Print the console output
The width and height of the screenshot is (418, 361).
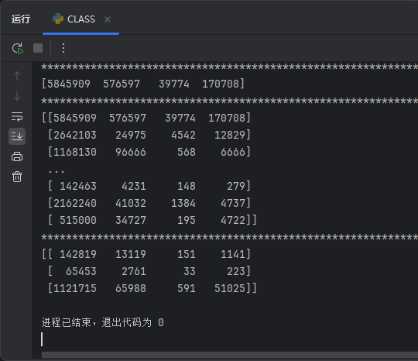17,156
